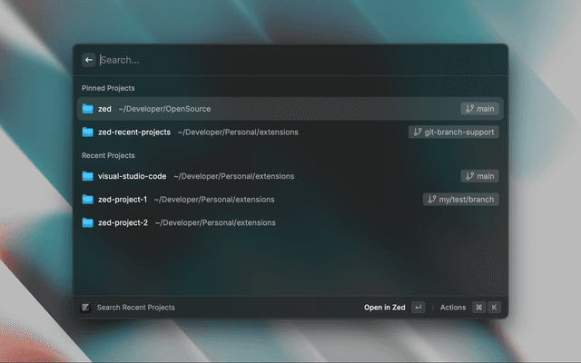
Task: Click the zed-recent-projects folder icon
Action: click(88, 132)
